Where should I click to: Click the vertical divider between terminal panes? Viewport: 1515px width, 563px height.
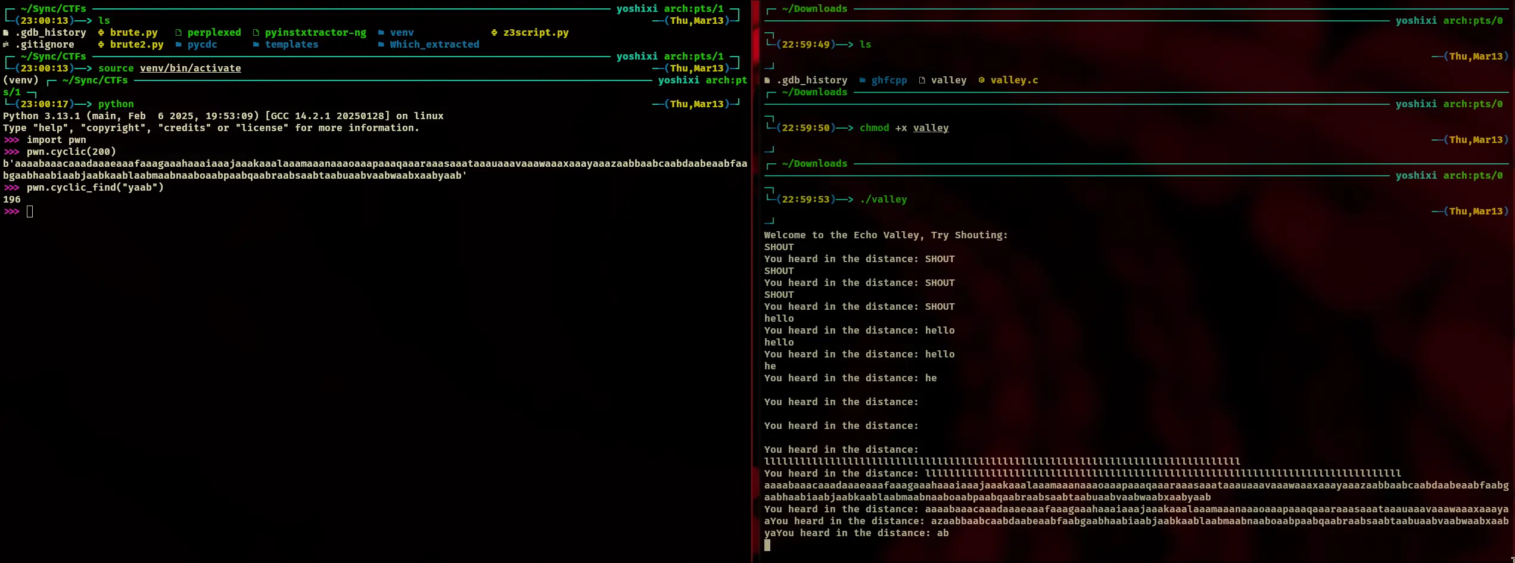point(753,281)
